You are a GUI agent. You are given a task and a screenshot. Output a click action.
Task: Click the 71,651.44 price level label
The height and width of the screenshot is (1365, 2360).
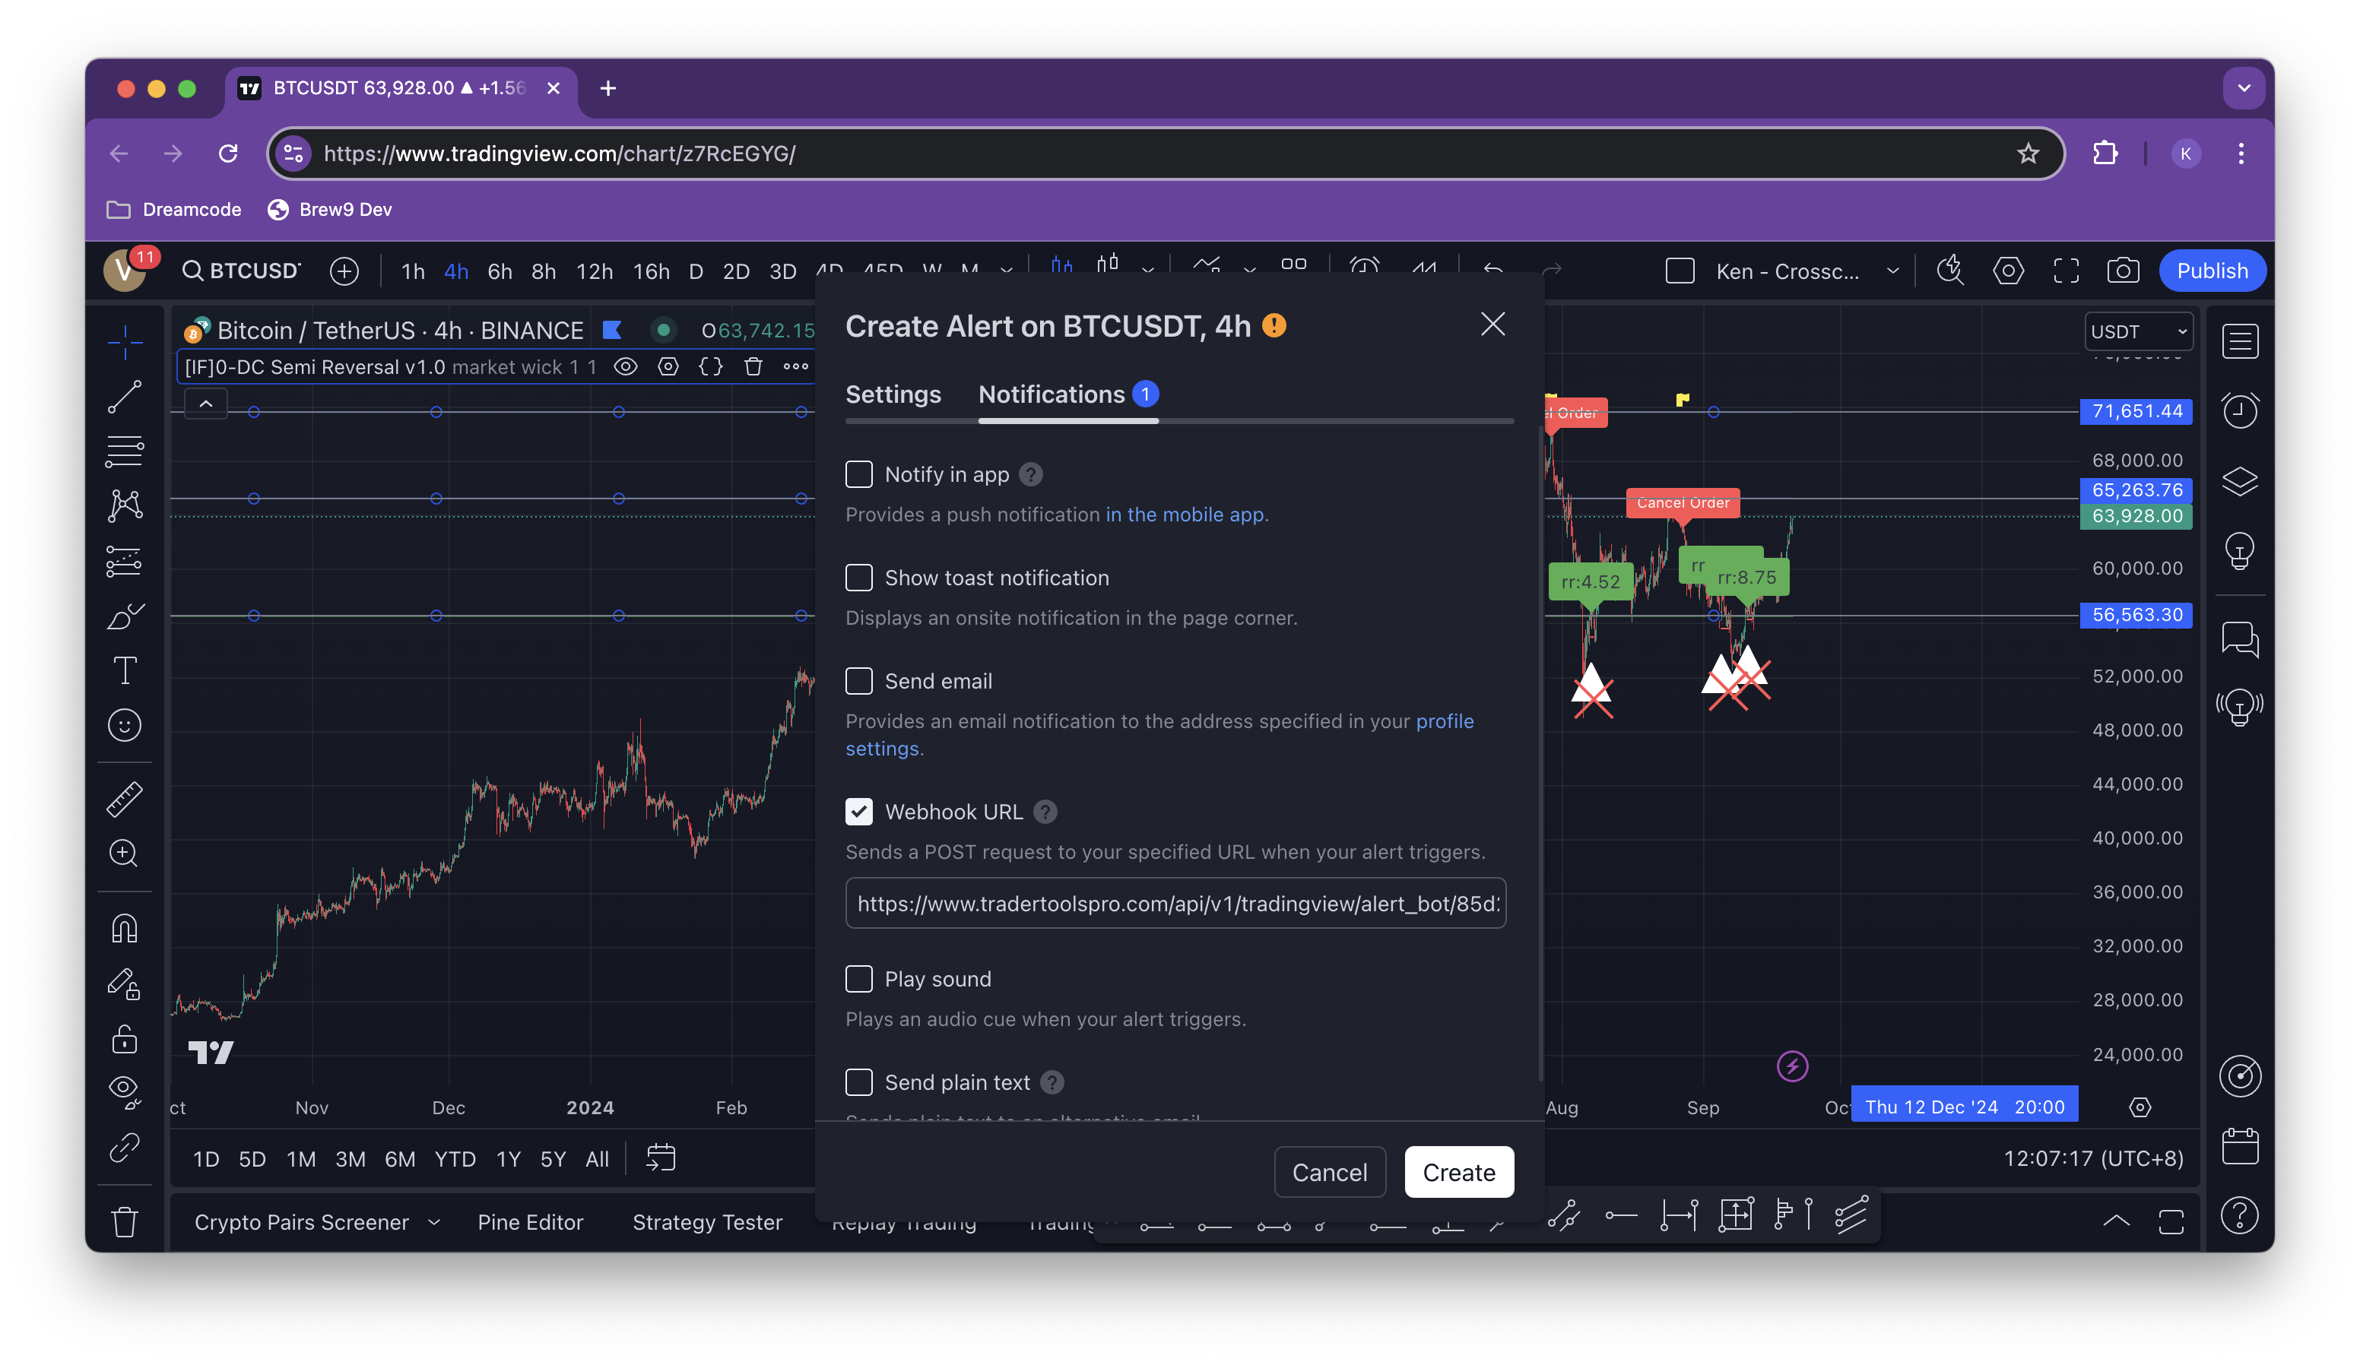(2136, 411)
